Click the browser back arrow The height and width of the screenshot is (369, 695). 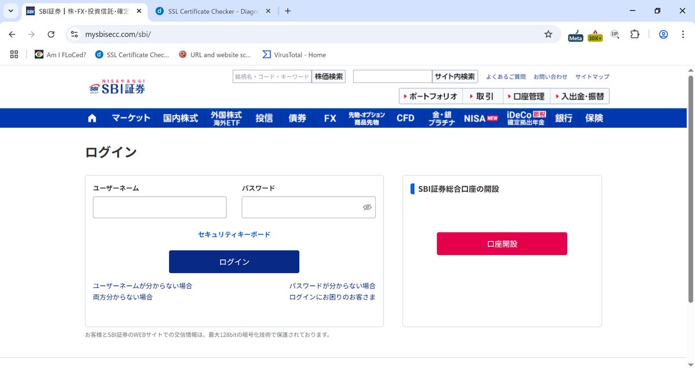coord(12,34)
